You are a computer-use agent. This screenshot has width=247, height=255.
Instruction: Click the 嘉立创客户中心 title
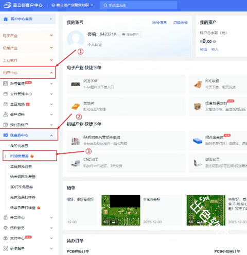point(28,5)
